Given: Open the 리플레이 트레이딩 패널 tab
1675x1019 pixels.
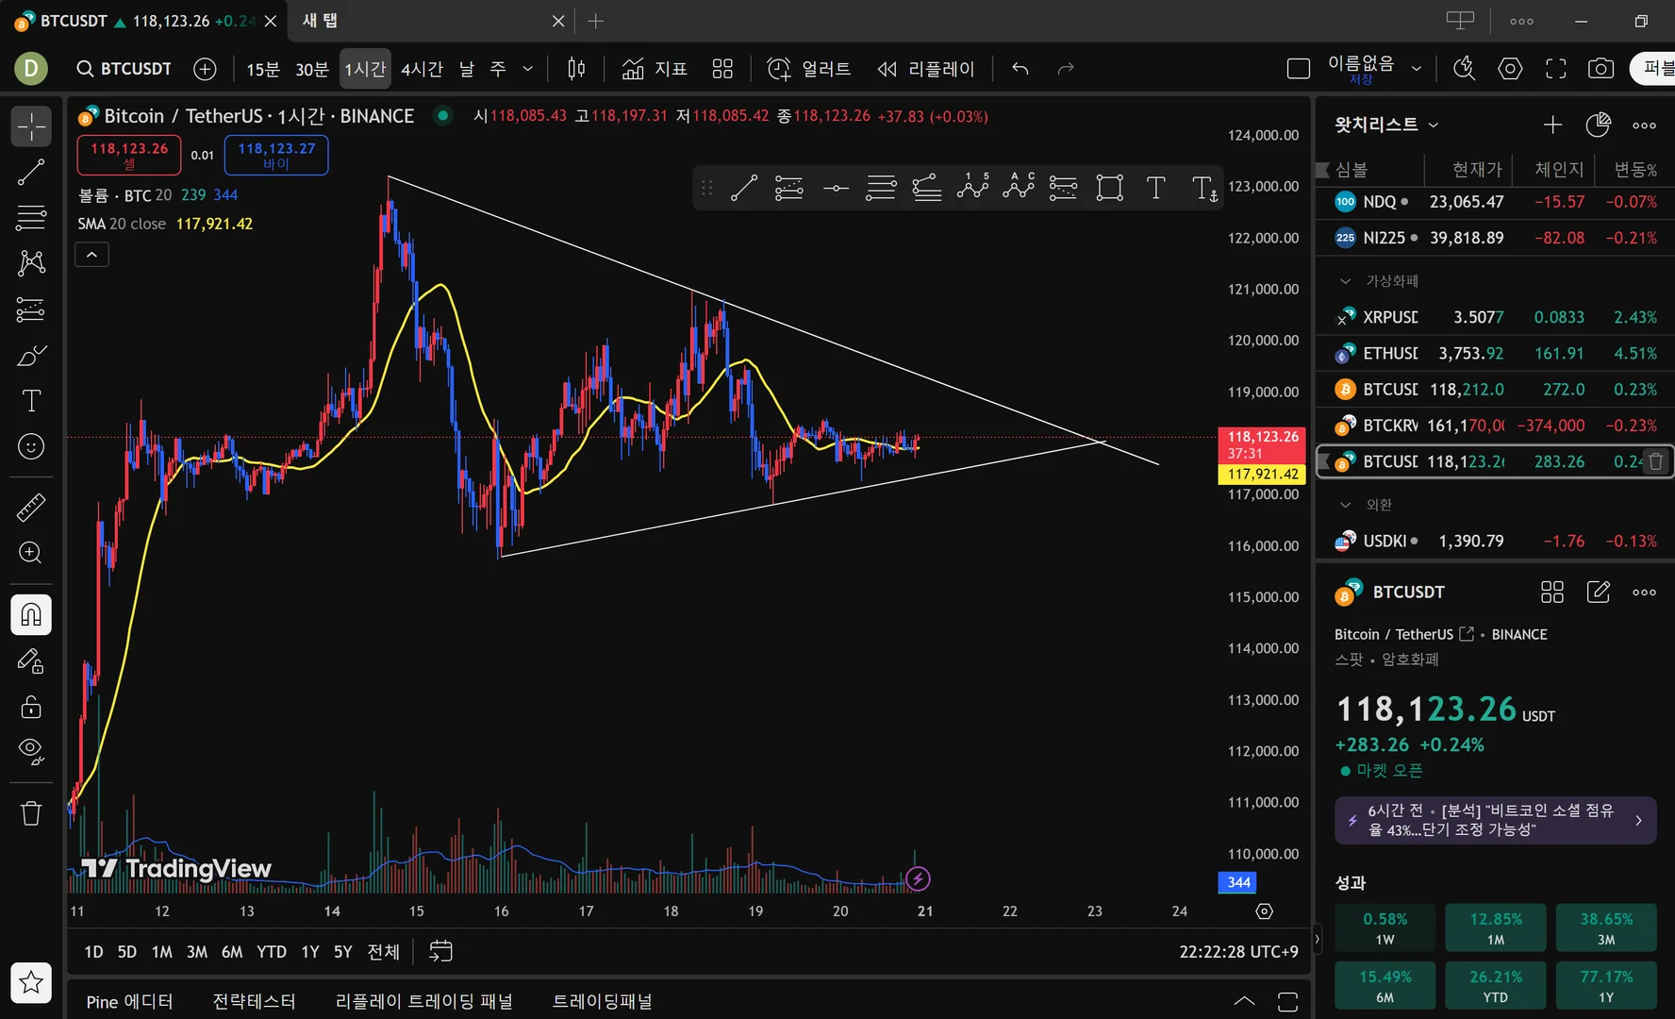Looking at the screenshot, I should tap(424, 1001).
